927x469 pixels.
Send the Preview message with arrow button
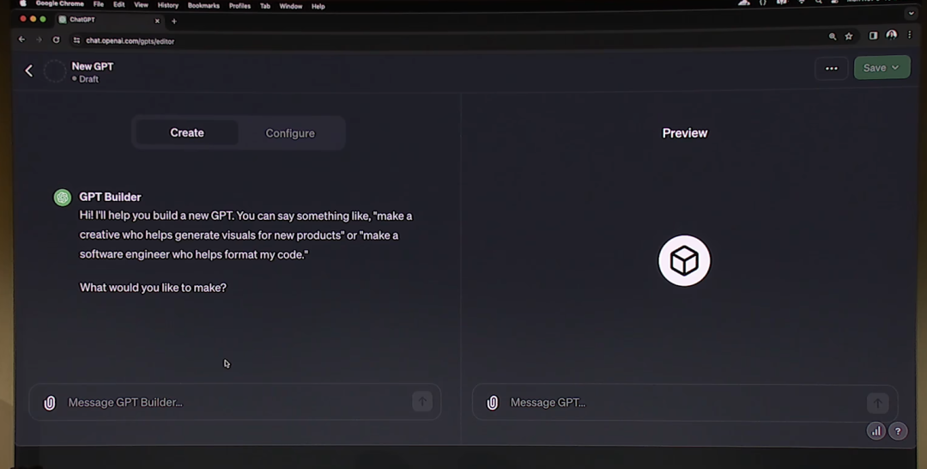[x=877, y=404]
